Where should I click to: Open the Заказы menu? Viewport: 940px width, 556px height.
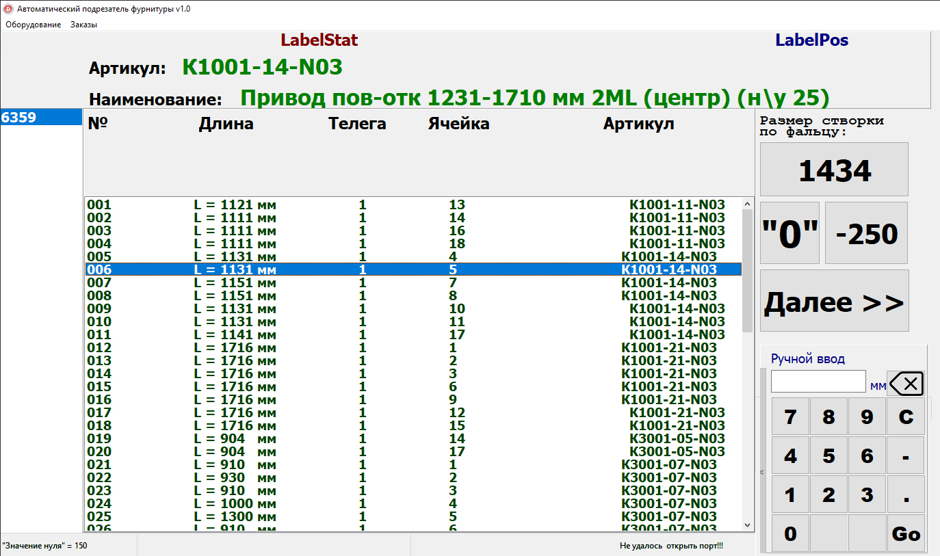83,25
